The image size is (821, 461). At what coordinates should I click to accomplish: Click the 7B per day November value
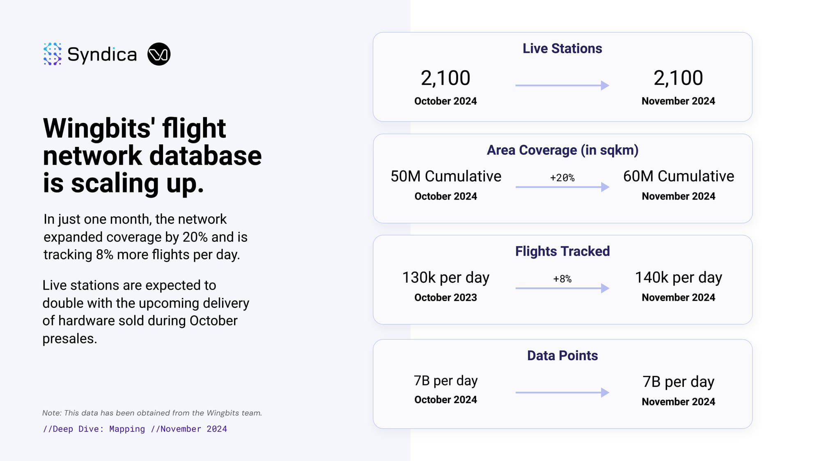(678, 382)
